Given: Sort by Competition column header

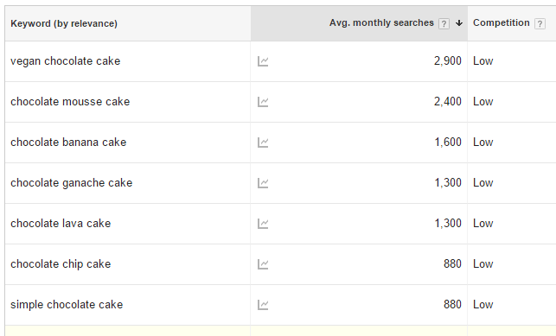Looking at the screenshot, I should (501, 22).
